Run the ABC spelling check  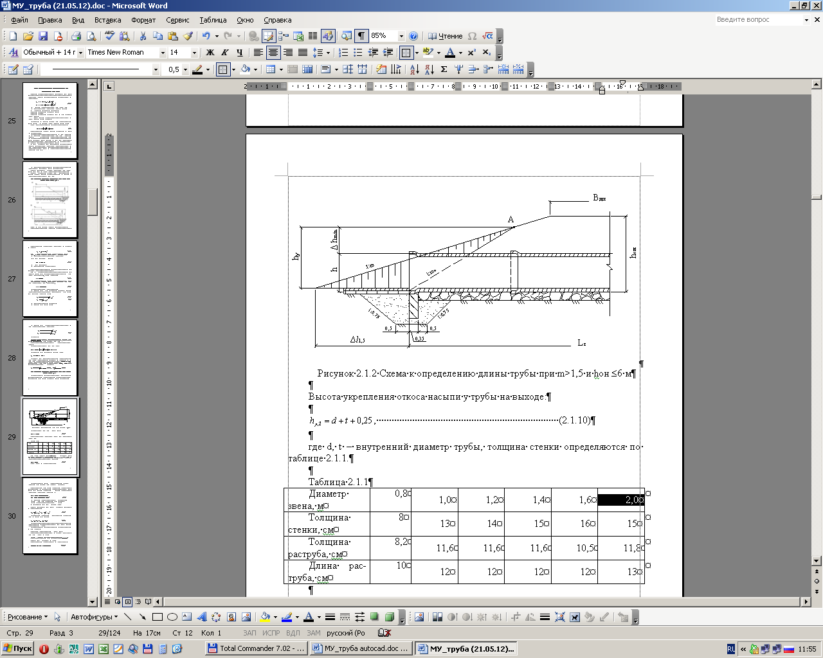click(110, 36)
